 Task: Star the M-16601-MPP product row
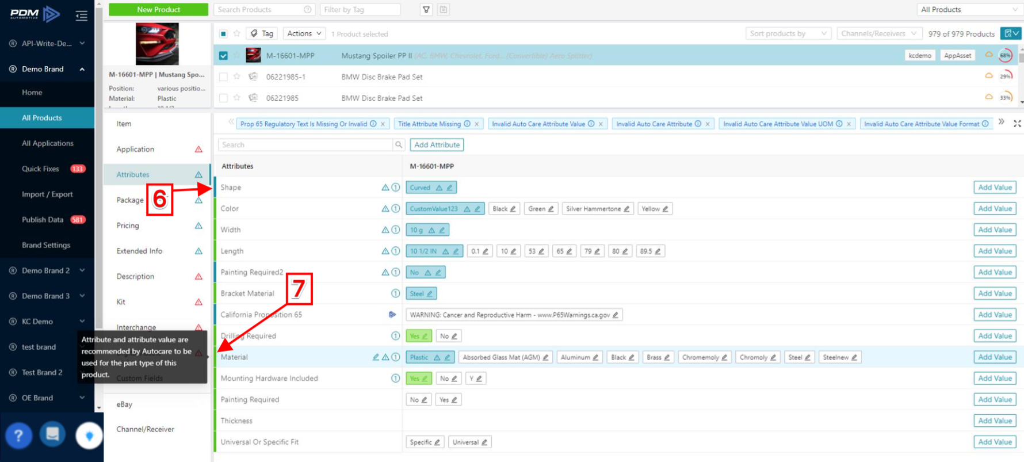point(236,55)
